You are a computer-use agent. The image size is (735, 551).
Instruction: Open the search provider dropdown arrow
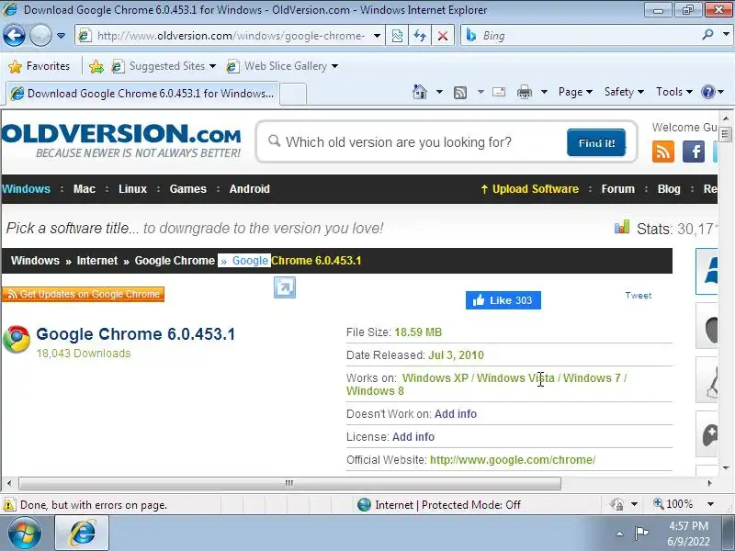pyautogui.click(x=726, y=35)
